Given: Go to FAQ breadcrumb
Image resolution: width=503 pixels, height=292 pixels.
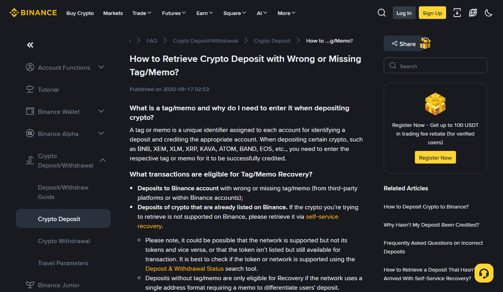Looking at the screenshot, I should (152, 41).
